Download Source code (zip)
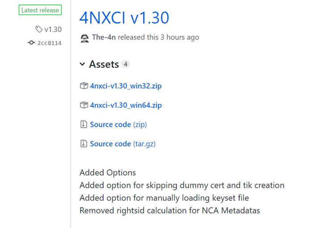Screen dimensions: 325x228 coord(118,125)
